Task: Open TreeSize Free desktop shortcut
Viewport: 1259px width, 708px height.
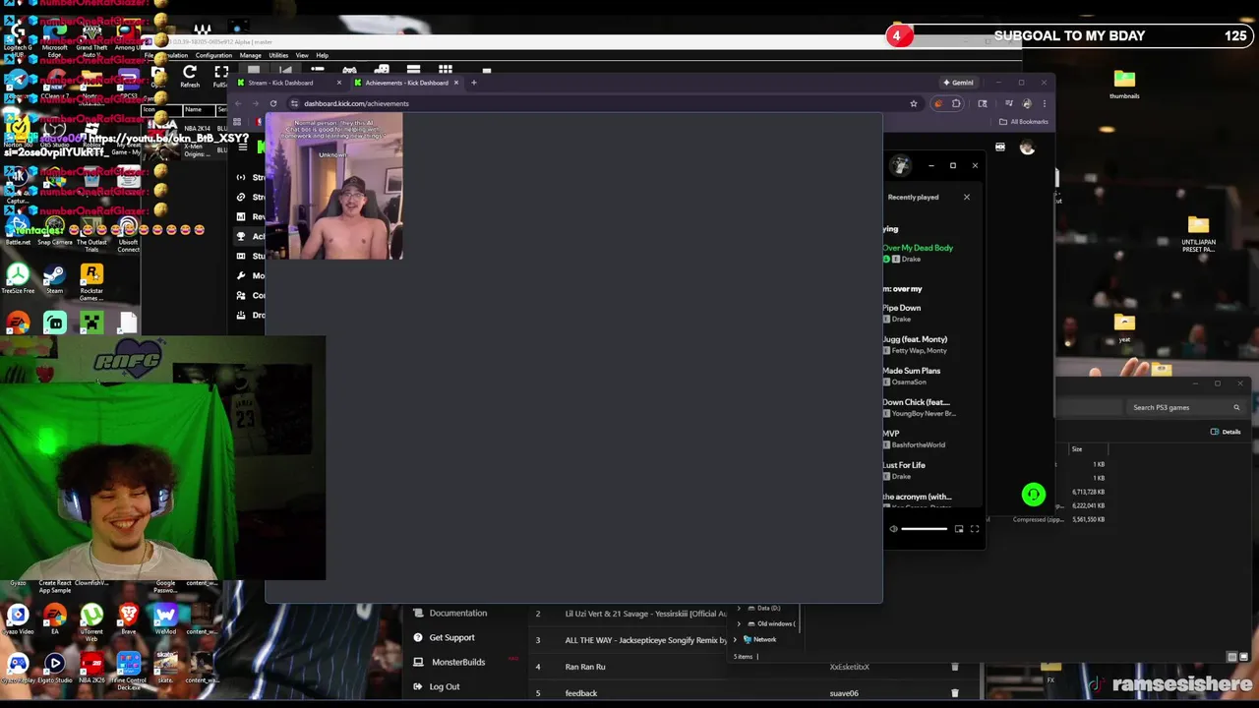Action: [x=18, y=277]
